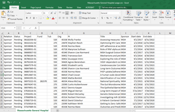The image size is (175, 112).
Task: Click the Tell me search box
Action: pos(115,8)
